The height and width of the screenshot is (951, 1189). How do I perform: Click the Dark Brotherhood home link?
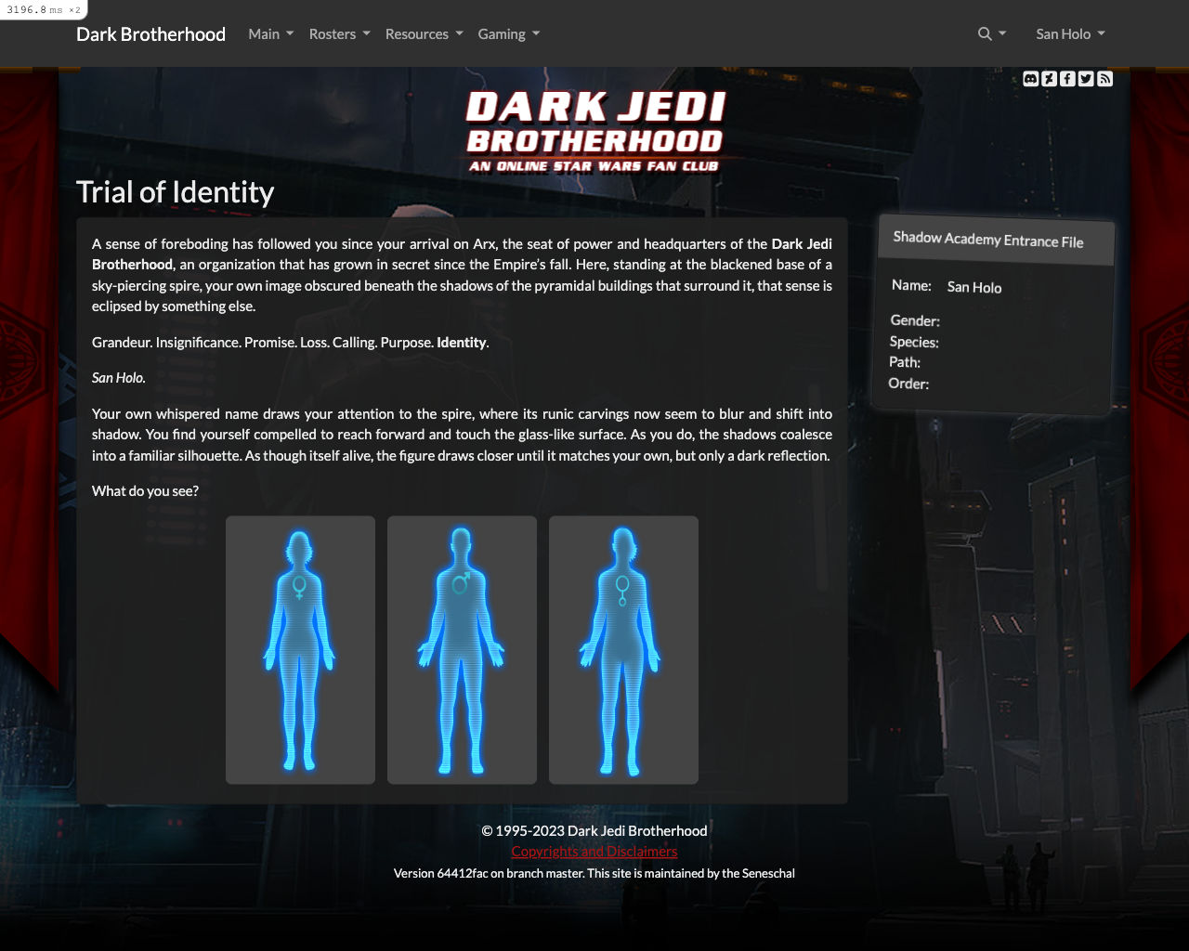[x=150, y=34]
